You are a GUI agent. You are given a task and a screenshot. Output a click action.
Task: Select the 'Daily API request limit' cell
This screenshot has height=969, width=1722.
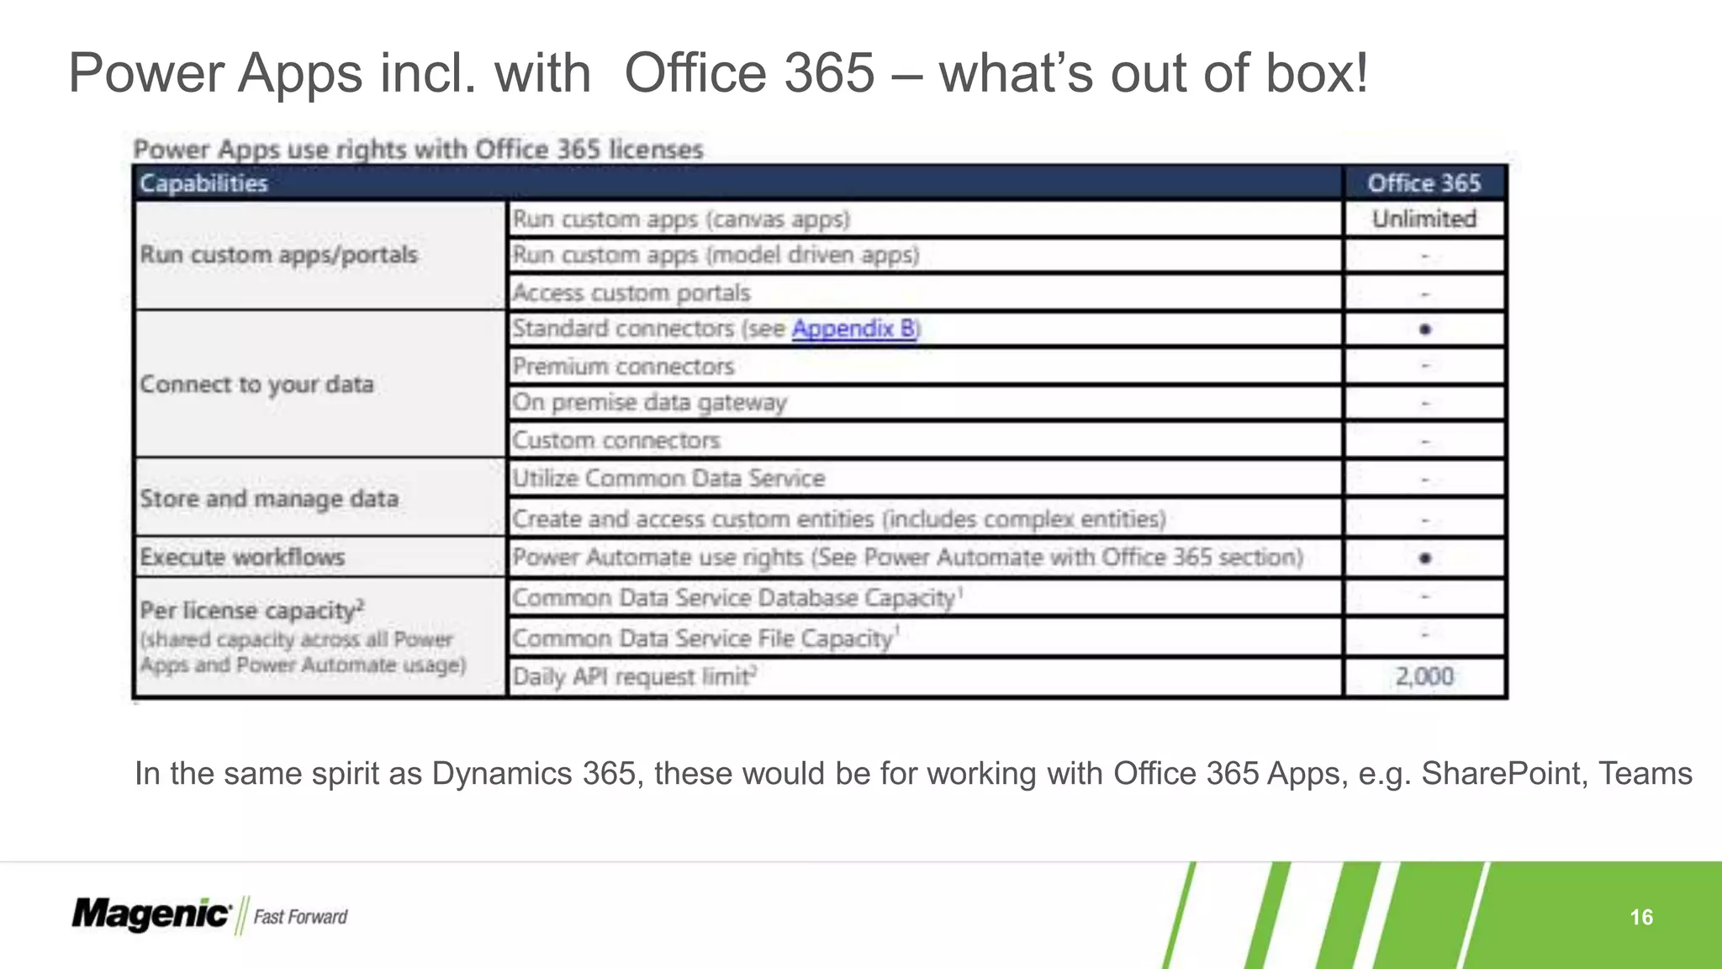click(x=925, y=676)
